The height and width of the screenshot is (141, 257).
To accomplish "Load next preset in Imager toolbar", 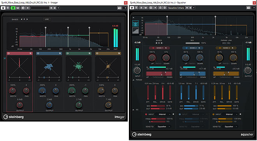I will pyautogui.click(x=55, y=8).
